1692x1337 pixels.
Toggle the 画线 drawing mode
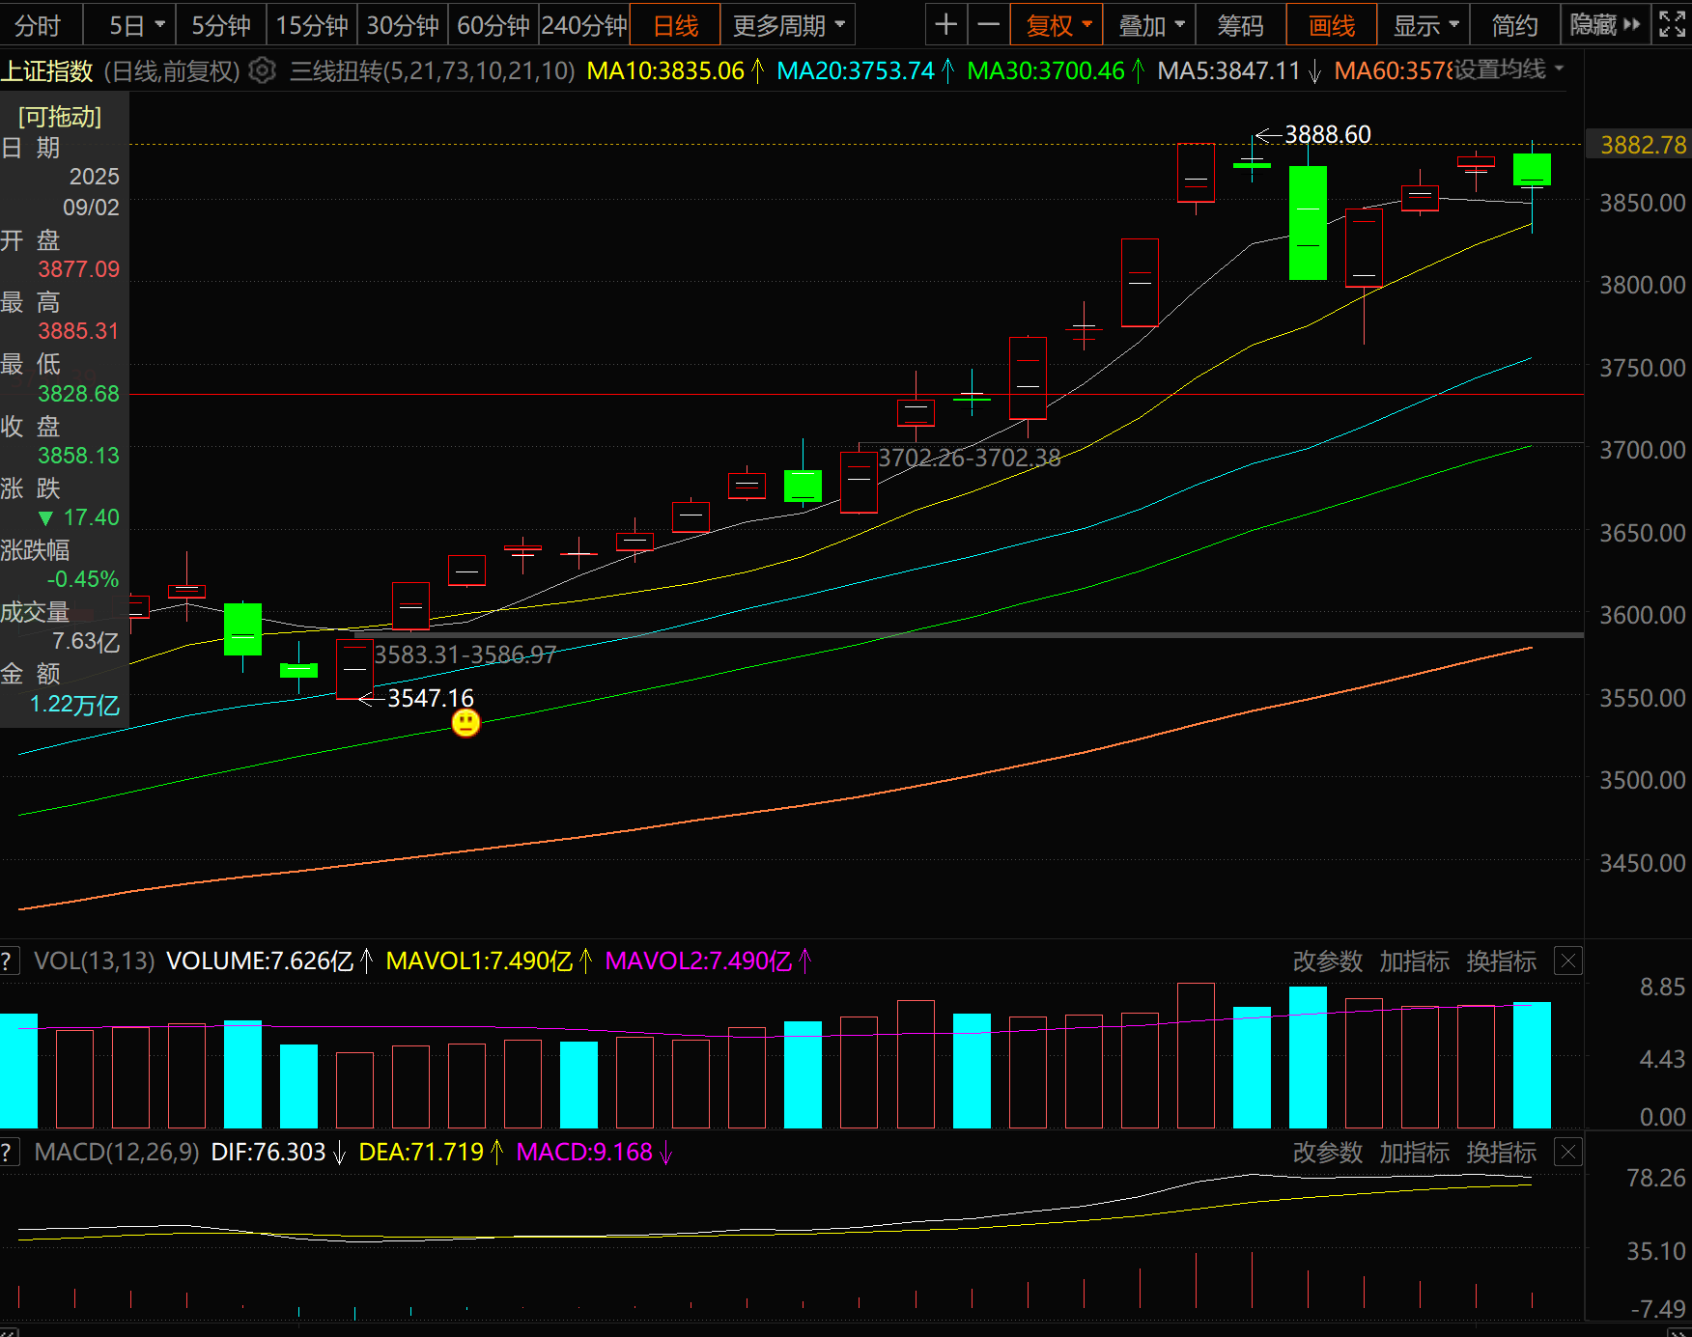click(x=1332, y=25)
